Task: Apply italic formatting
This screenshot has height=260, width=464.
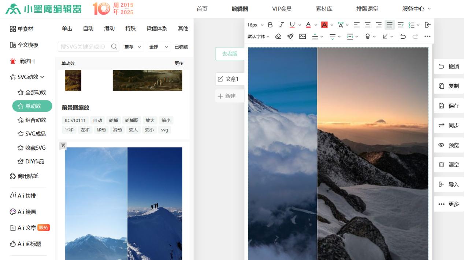Action: [x=281, y=25]
